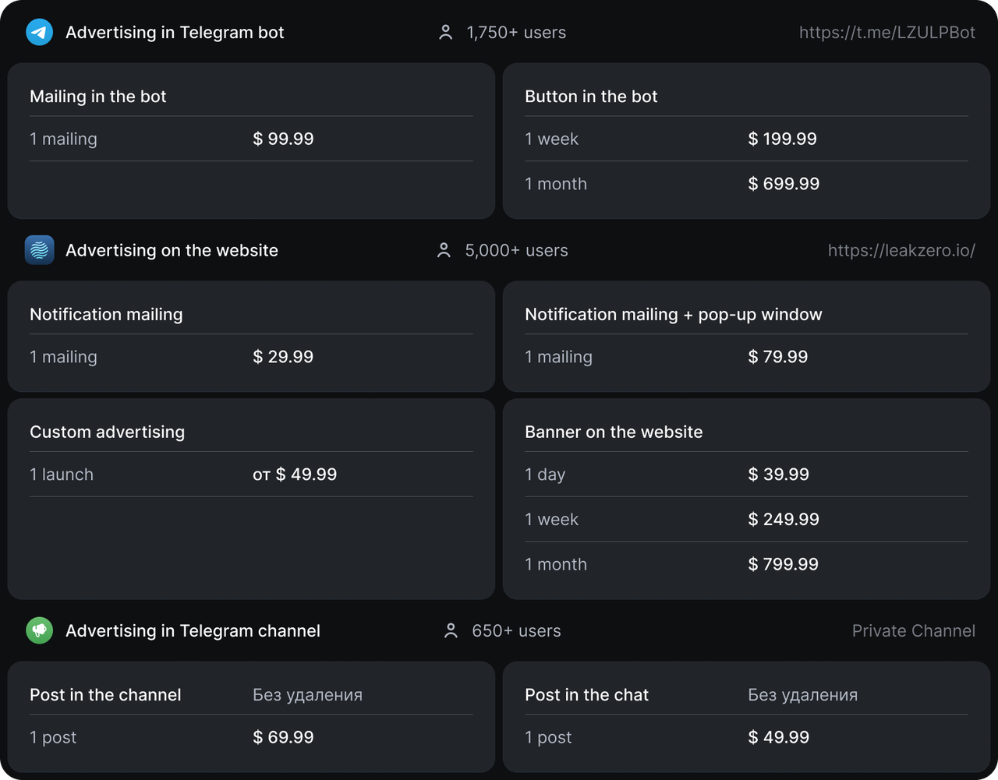Click user icon beside 650+ users

click(451, 630)
